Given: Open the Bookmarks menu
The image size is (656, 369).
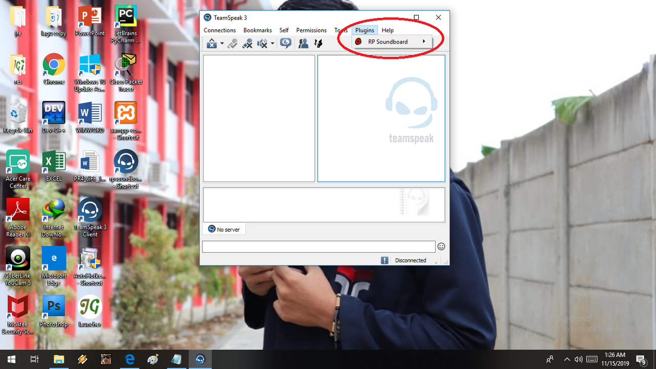Looking at the screenshot, I should point(257,30).
